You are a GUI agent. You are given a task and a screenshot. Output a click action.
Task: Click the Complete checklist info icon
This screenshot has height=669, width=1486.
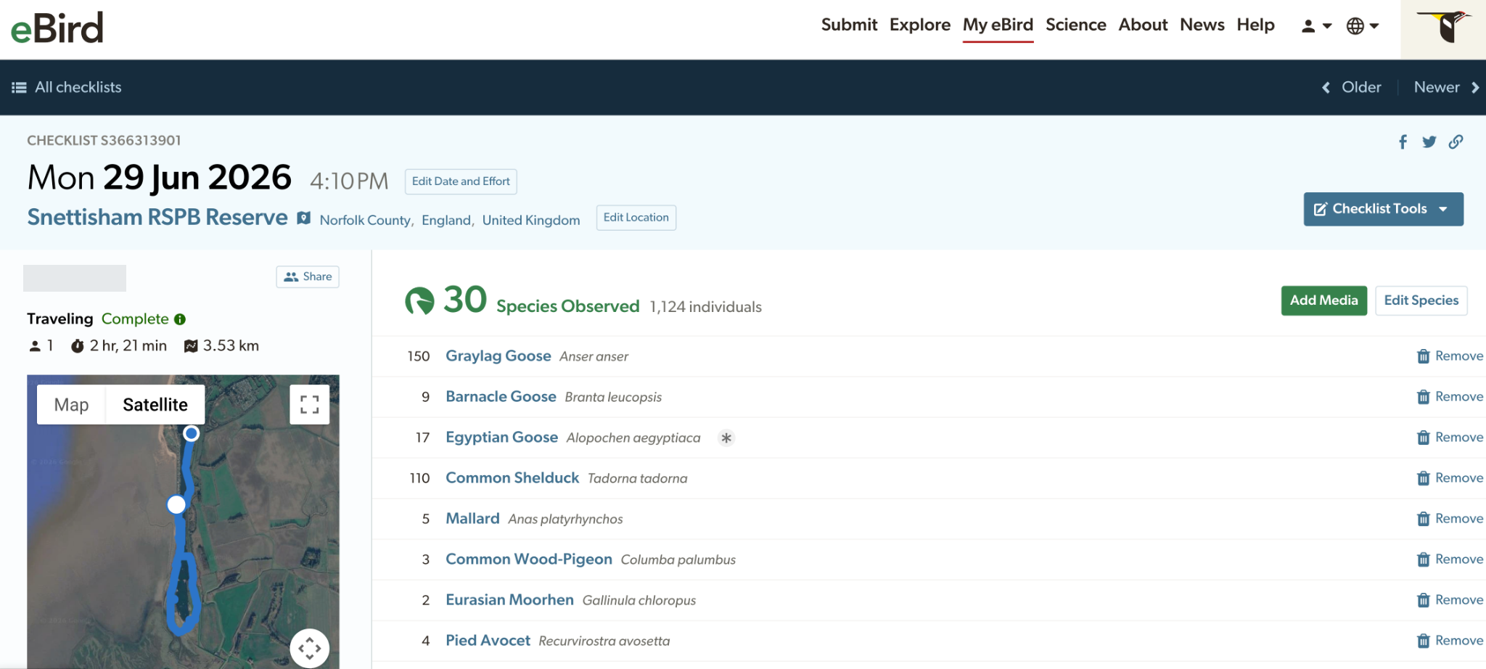pos(180,319)
